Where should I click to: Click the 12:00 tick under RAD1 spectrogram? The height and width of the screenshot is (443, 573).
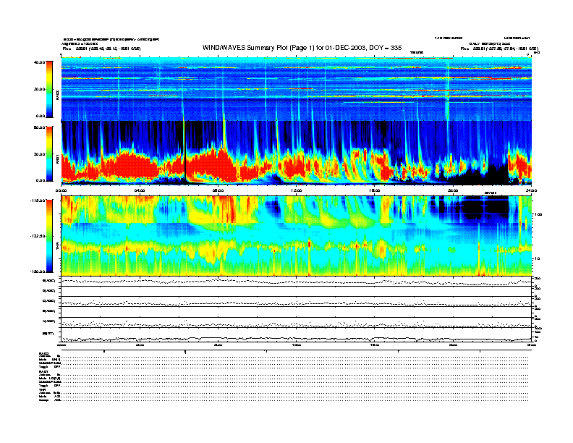click(x=297, y=190)
